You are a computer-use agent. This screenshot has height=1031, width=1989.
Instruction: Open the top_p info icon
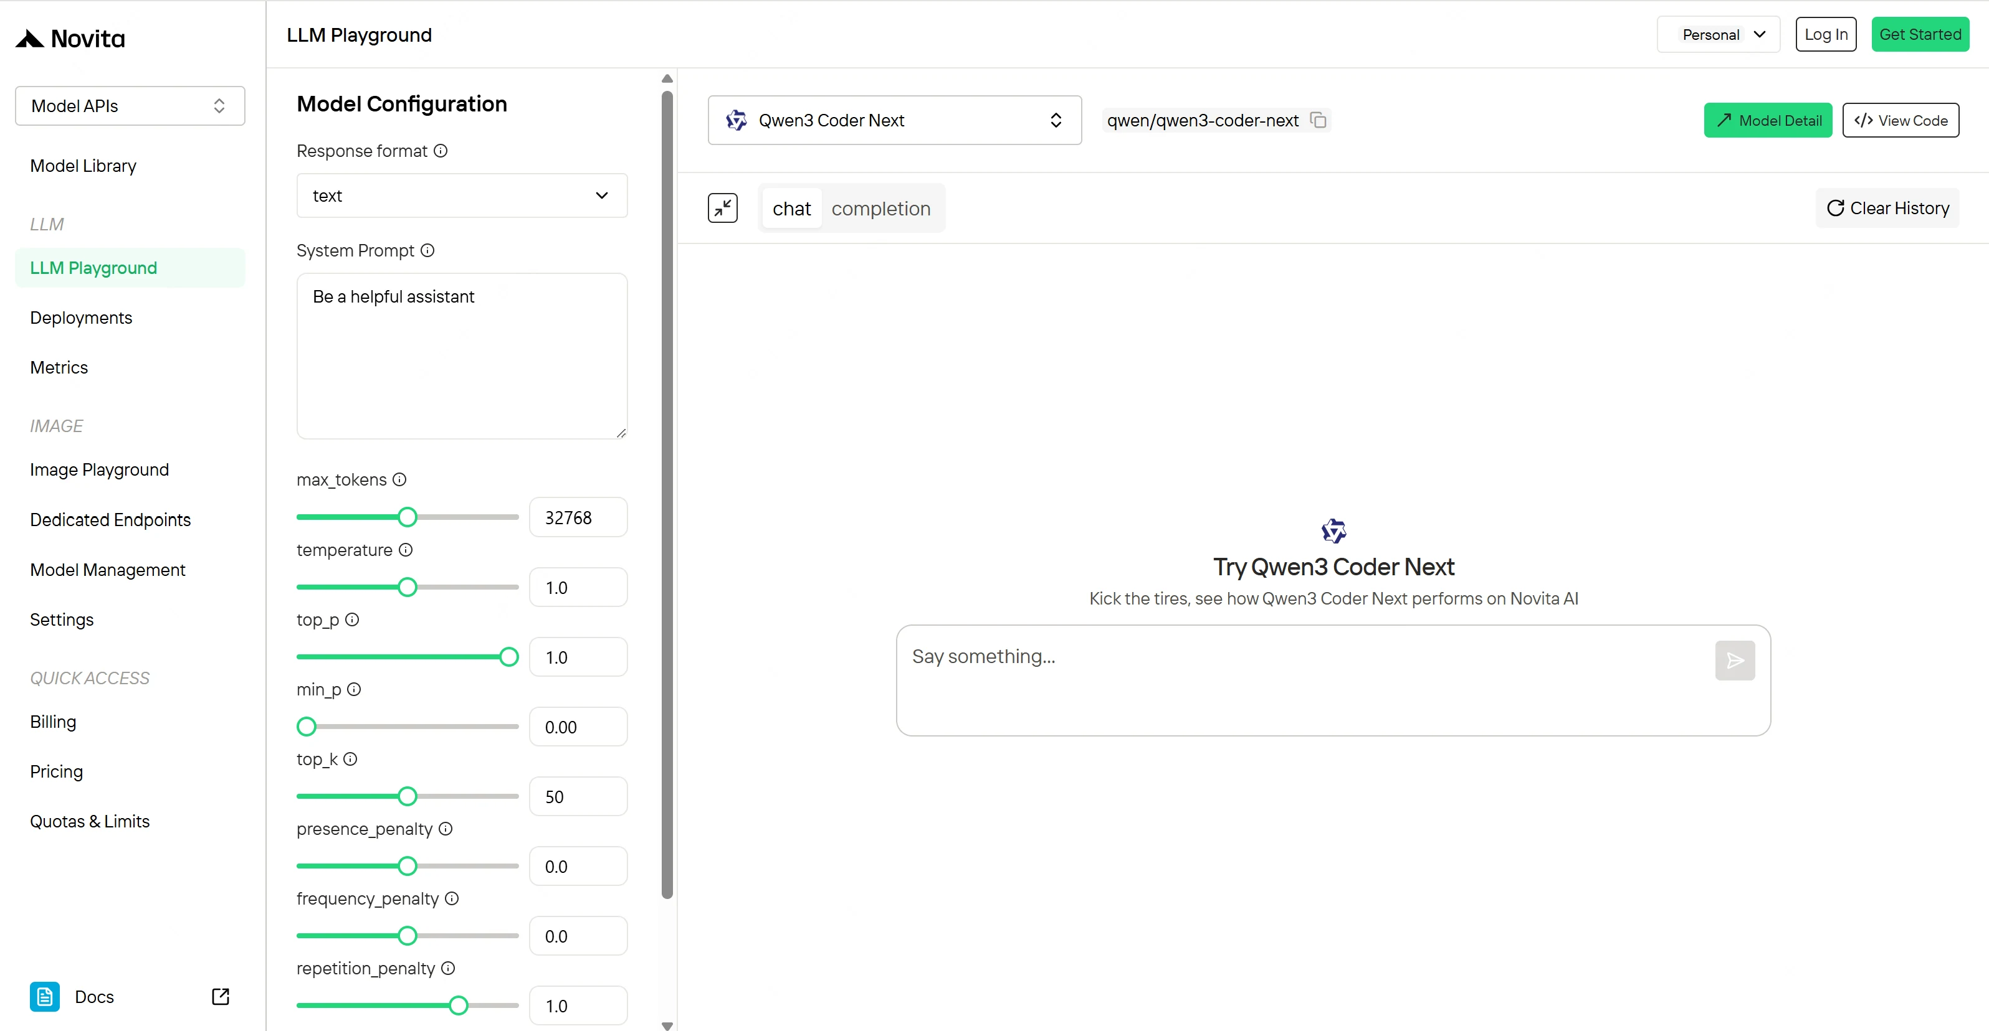click(x=352, y=619)
